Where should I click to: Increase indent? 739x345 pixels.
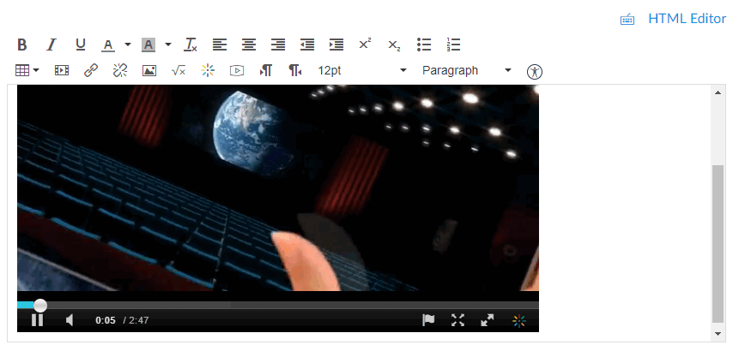pos(336,45)
